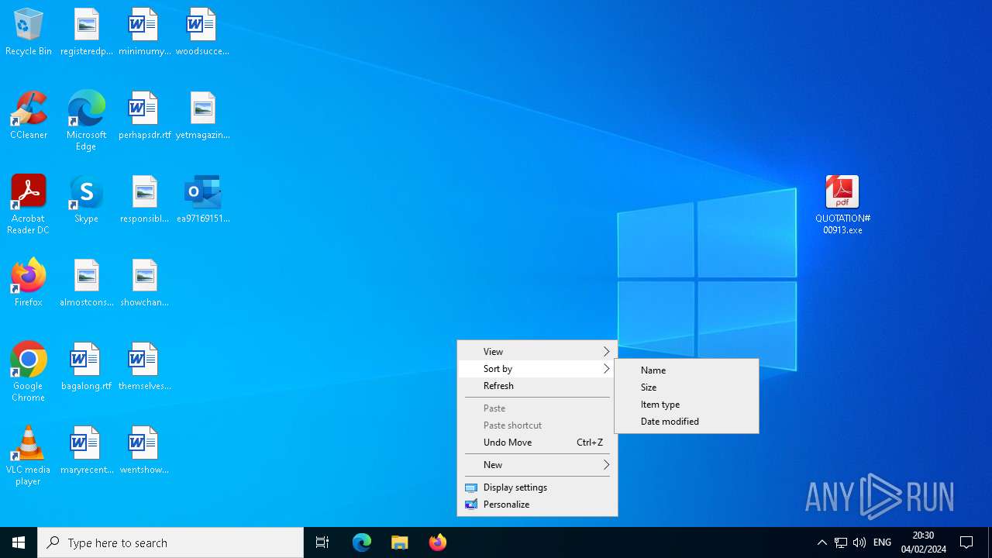Expand the View submenu in context menu

[537, 352]
